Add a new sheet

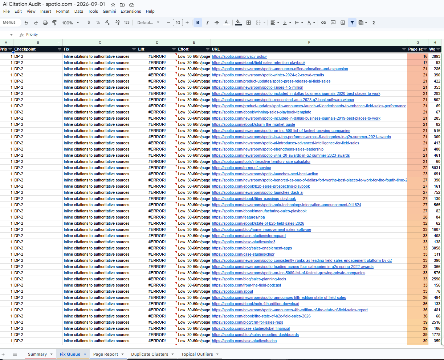click(x=3, y=354)
